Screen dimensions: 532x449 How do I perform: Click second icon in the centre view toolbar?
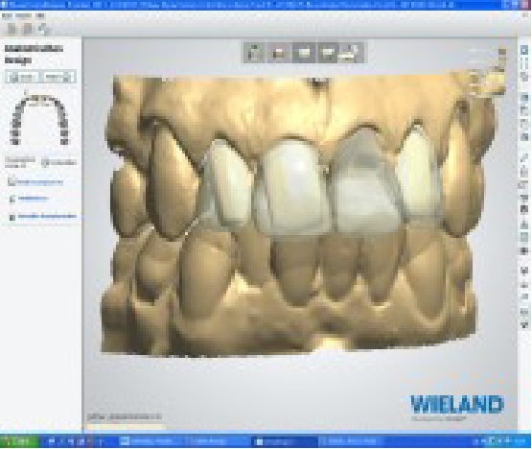click(x=280, y=53)
